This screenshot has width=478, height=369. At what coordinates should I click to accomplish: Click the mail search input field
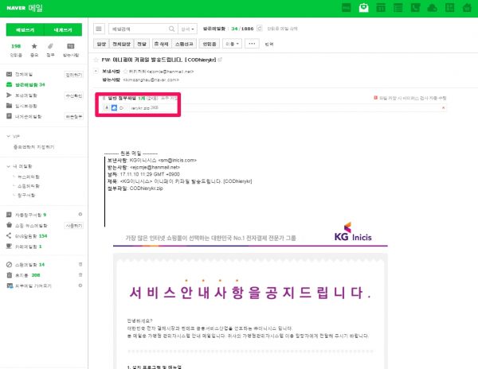[x=138, y=29]
